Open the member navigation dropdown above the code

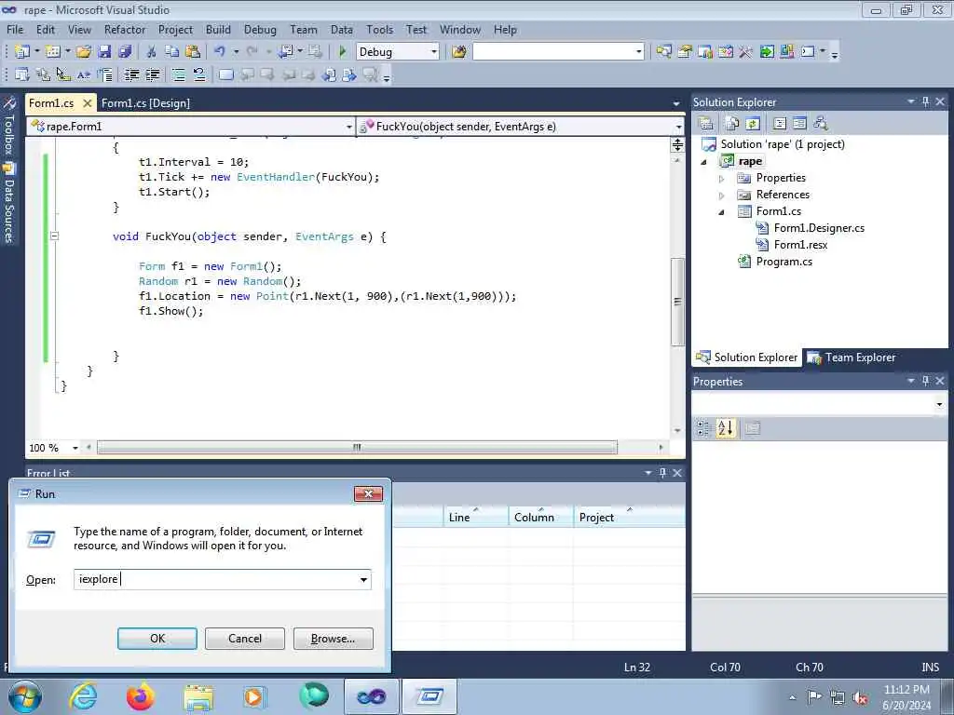click(x=678, y=127)
